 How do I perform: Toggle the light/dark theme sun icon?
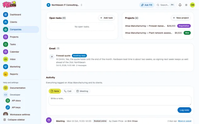pos(186,5)
